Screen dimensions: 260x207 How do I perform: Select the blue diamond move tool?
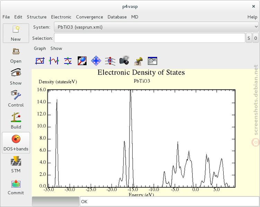[x=96, y=61]
